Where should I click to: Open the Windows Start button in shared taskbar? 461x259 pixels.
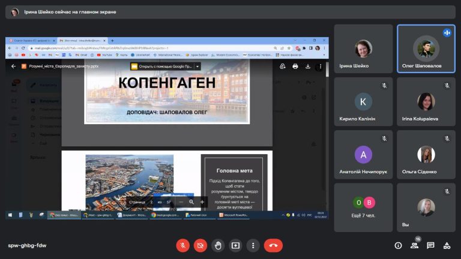point(10,215)
